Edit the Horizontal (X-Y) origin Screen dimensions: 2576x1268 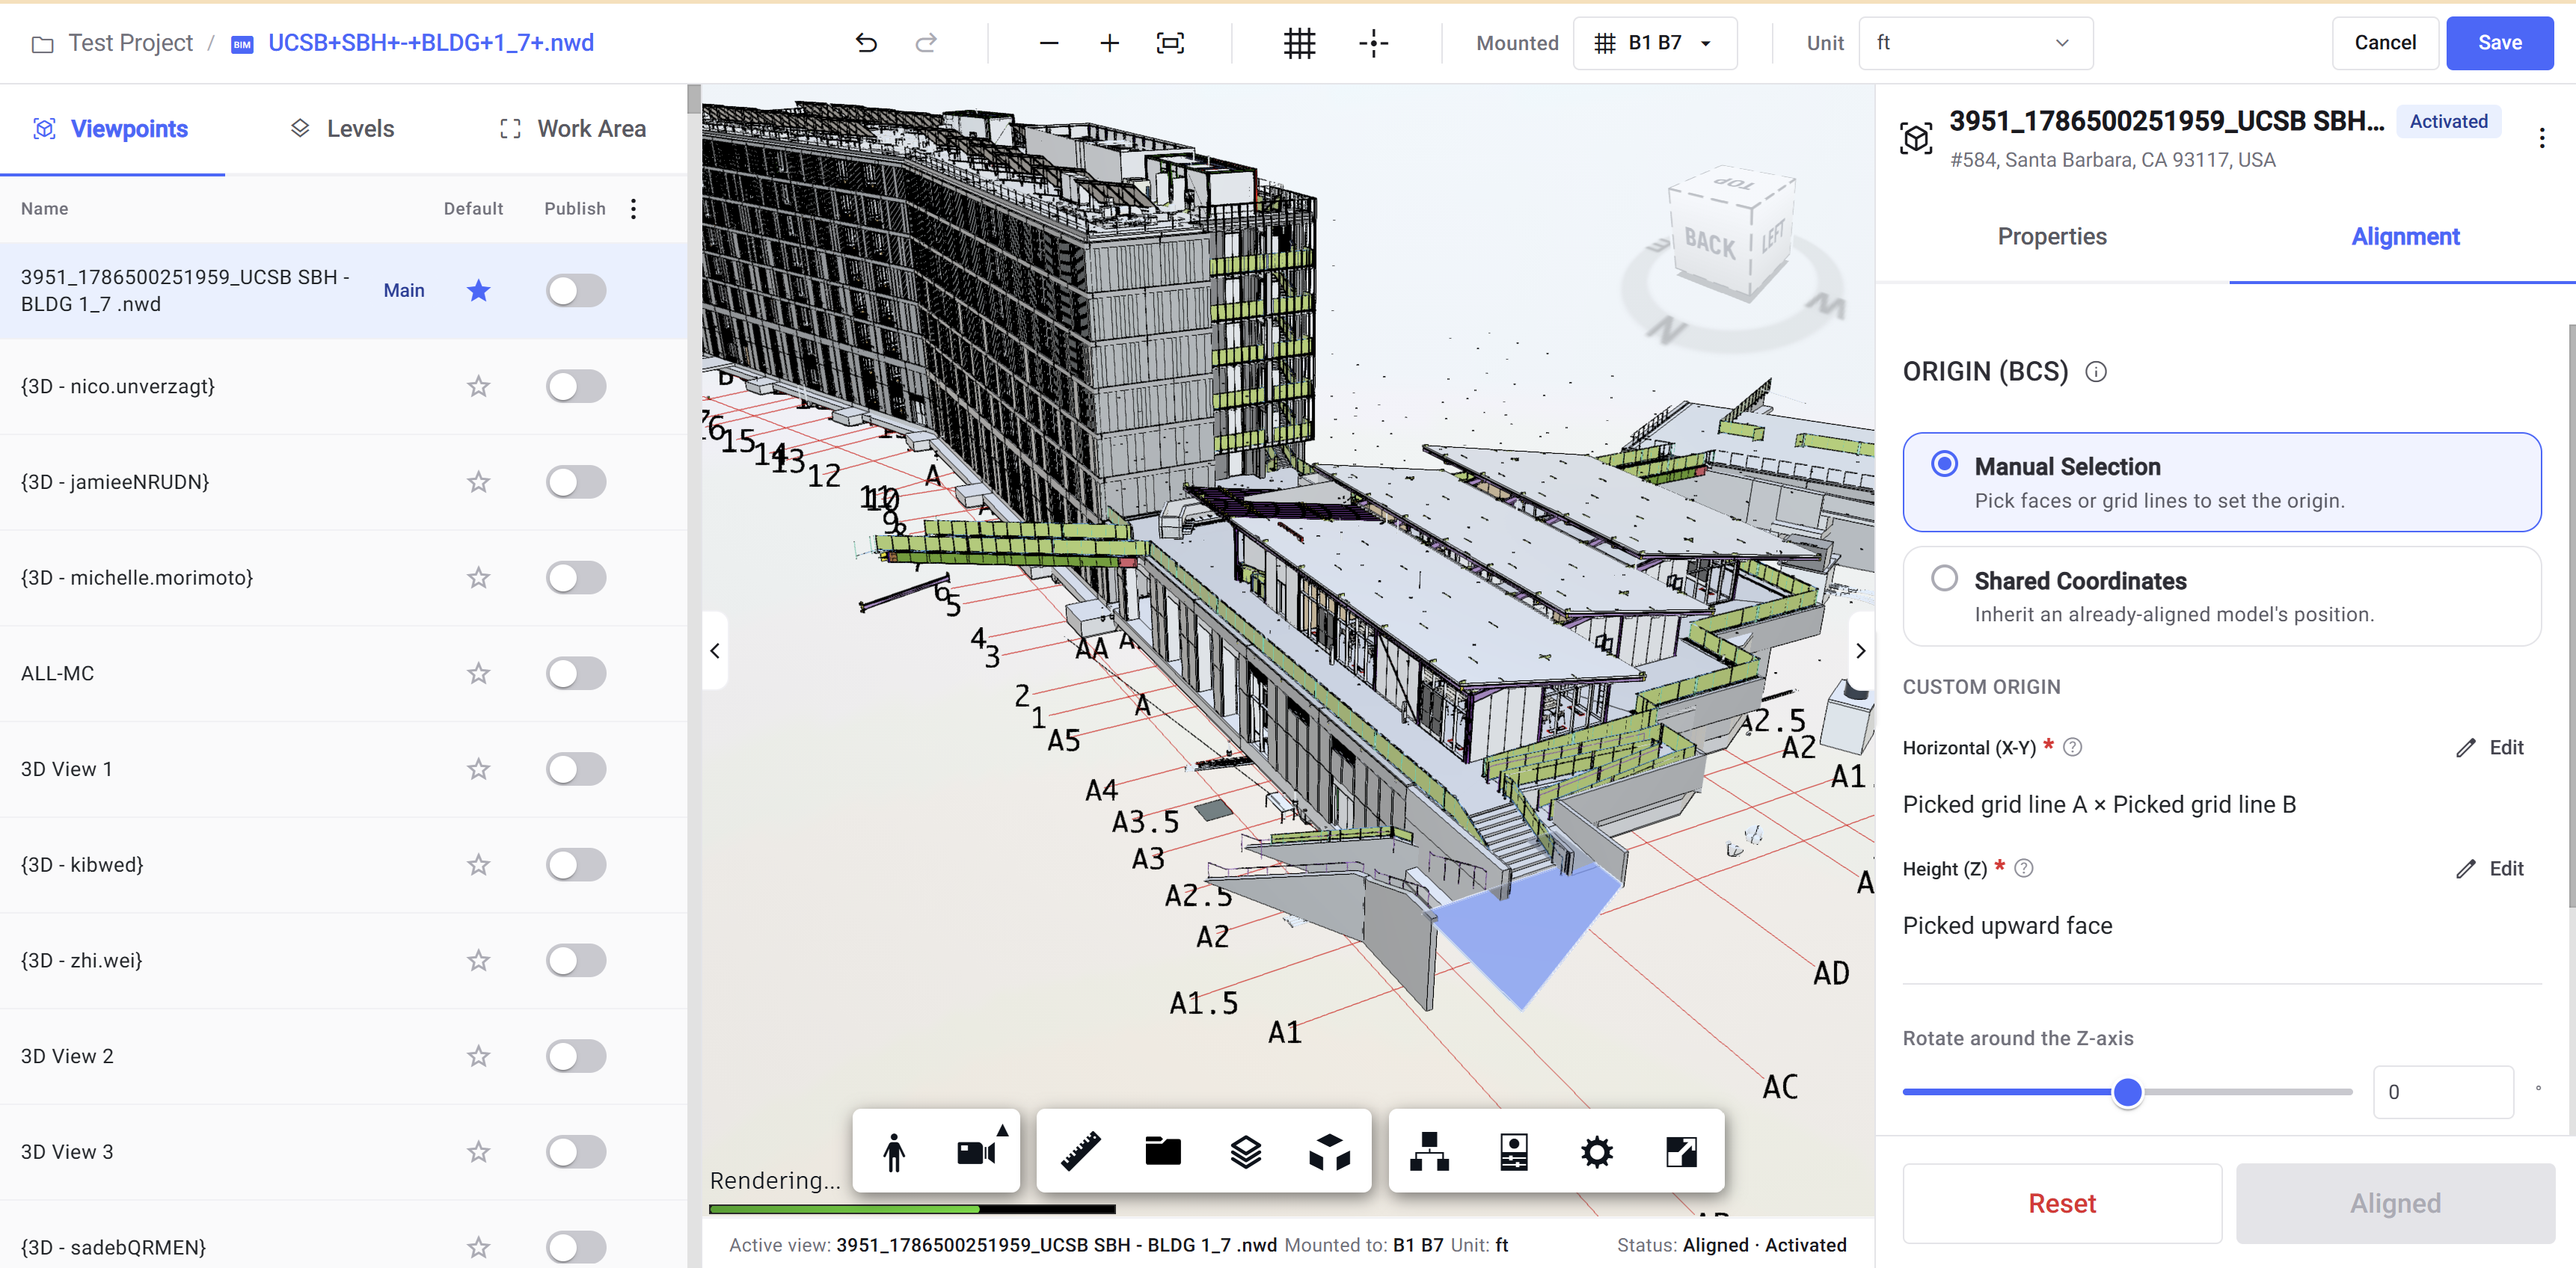[2490, 748]
